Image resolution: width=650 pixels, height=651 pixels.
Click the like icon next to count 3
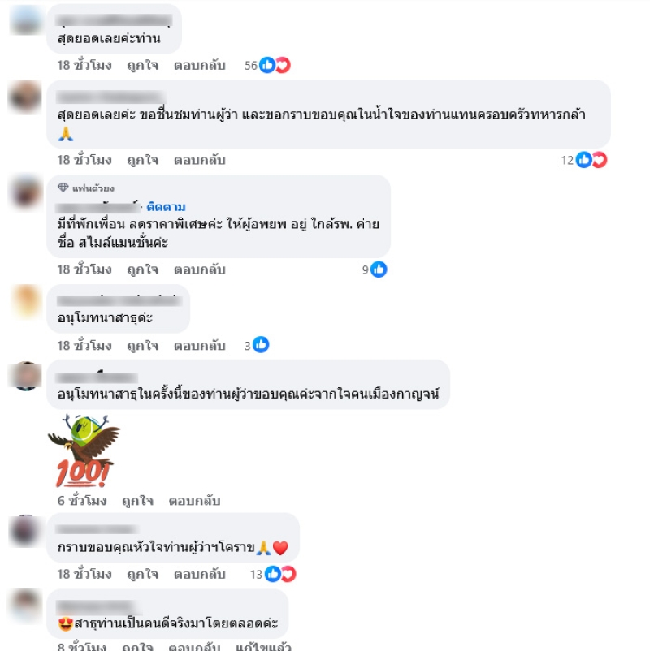tap(261, 345)
